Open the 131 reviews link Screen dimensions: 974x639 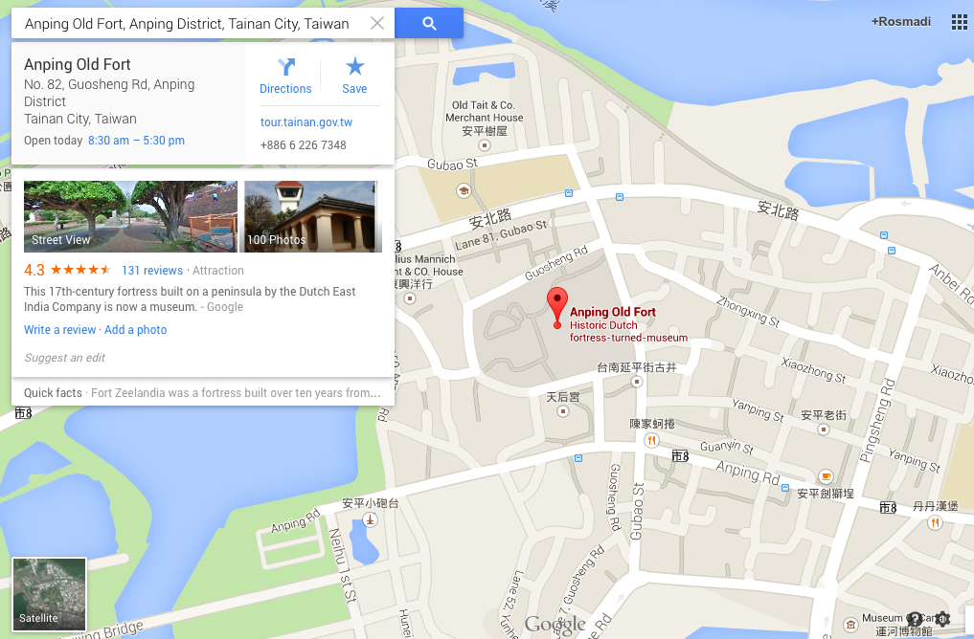coord(152,271)
